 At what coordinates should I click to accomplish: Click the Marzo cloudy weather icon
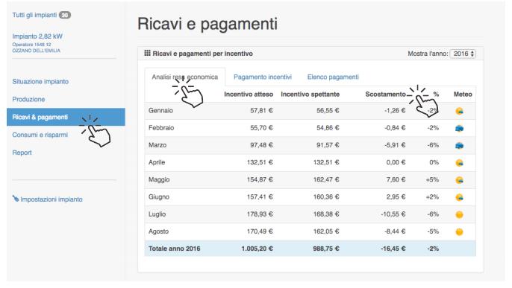click(x=459, y=145)
